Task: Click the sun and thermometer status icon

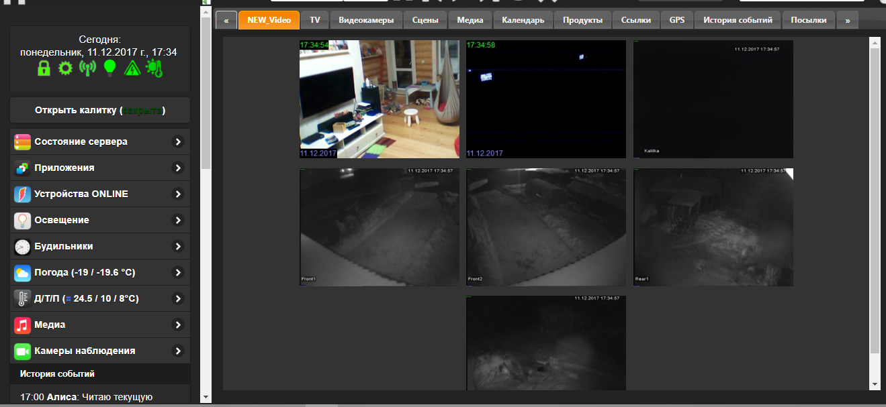Action: pos(154,68)
